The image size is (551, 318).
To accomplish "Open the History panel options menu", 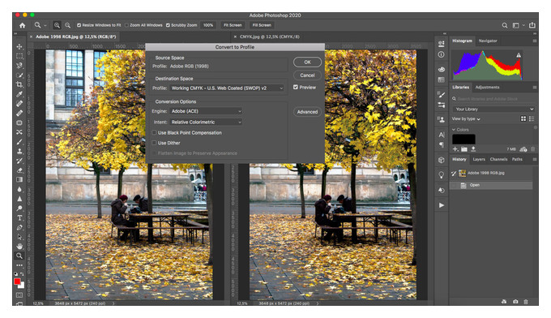I will coord(534,159).
